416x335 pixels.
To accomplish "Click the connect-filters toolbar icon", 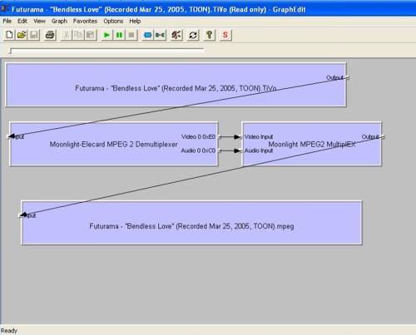I will pyautogui.click(x=160, y=35).
